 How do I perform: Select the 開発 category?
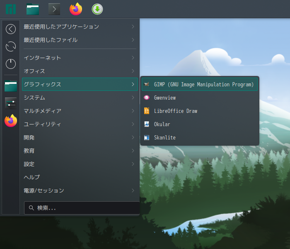[80, 137]
